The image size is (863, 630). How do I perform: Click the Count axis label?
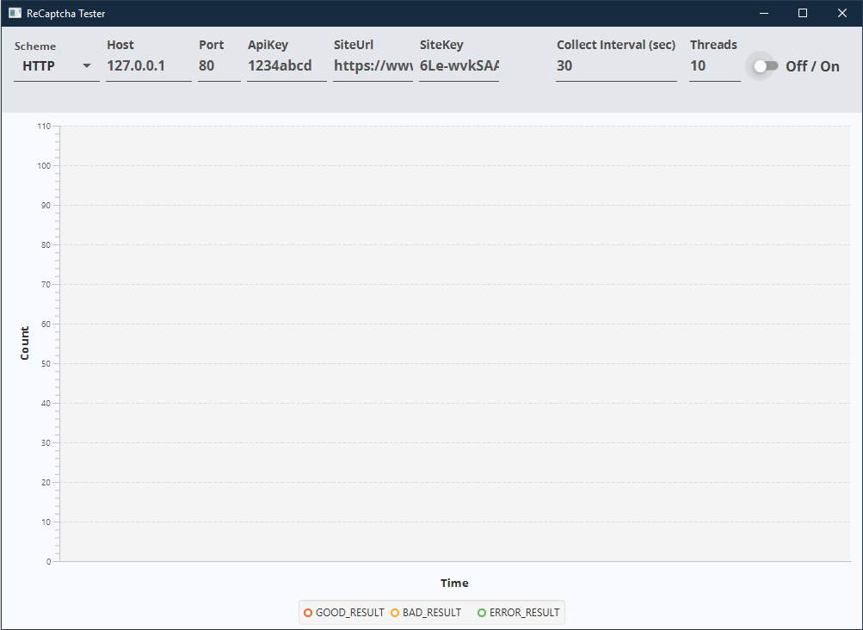pyautogui.click(x=24, y=343)
